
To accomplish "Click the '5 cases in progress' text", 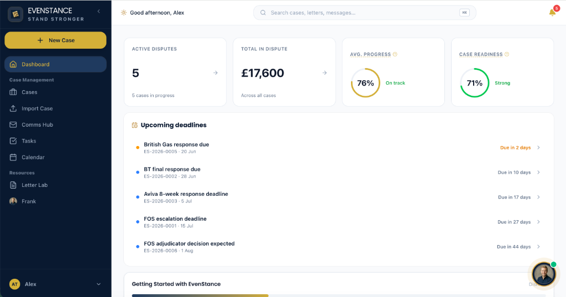I will (x=153, y=95).
